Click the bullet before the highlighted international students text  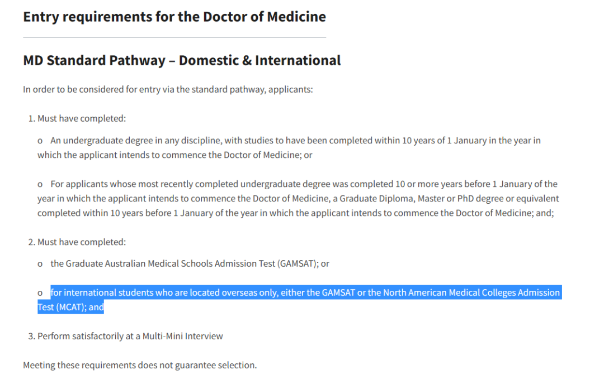point(40,293)
